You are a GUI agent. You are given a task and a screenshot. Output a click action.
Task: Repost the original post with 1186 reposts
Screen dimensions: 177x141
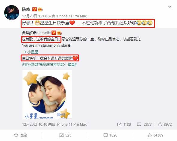(124, 125)
